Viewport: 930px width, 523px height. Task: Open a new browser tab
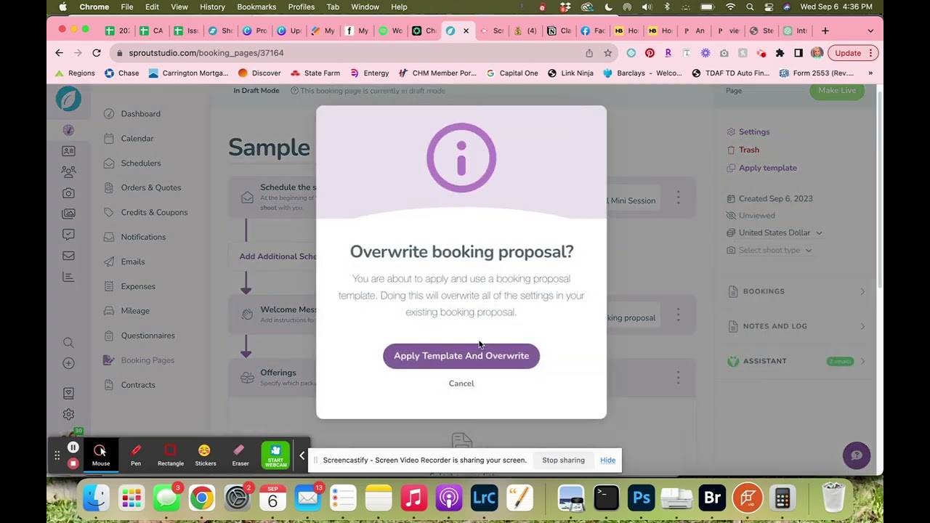pos(825,31)
